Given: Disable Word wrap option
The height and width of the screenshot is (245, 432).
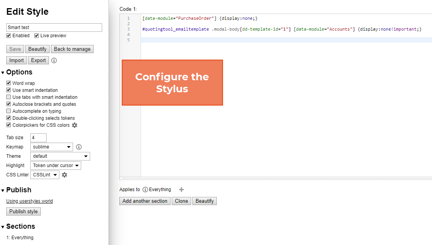Looking at the screenshot, I should tap(9, 83).
